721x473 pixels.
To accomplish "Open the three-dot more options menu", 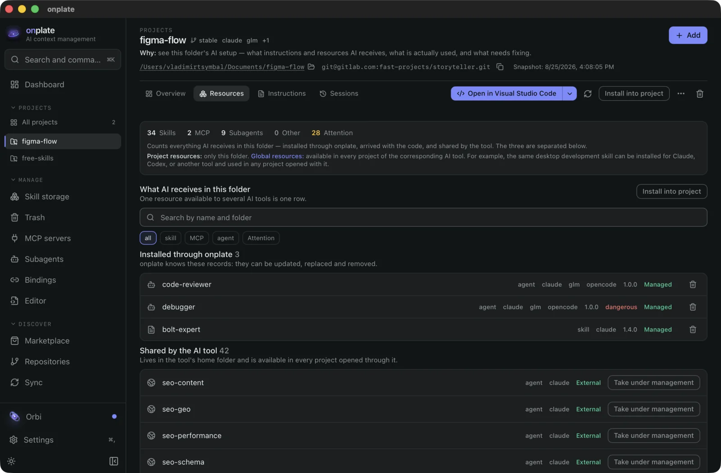I will 681,94.
